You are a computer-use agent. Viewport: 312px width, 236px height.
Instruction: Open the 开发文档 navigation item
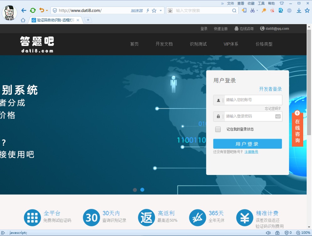pos(164,44)
